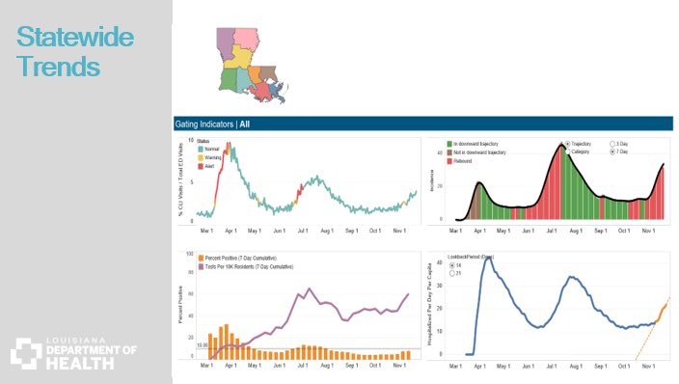Click the Warning status yellow legend swatch
Image resolution: width=679 pixels, height=384 pixels.
(201, 158)
